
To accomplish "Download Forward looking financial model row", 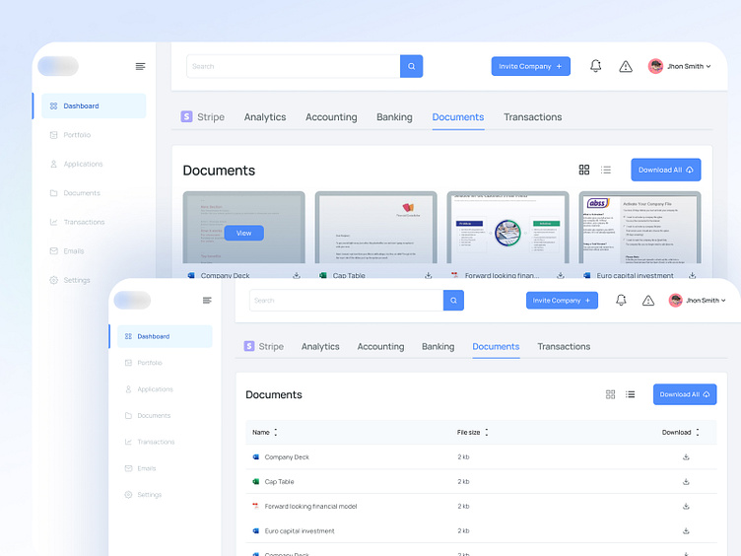I will pos(686,507).
